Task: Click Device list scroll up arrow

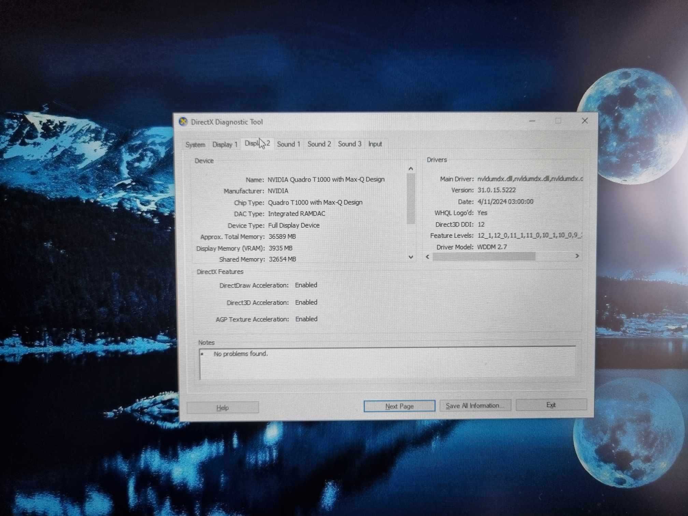Action: (x=411, y=169)
